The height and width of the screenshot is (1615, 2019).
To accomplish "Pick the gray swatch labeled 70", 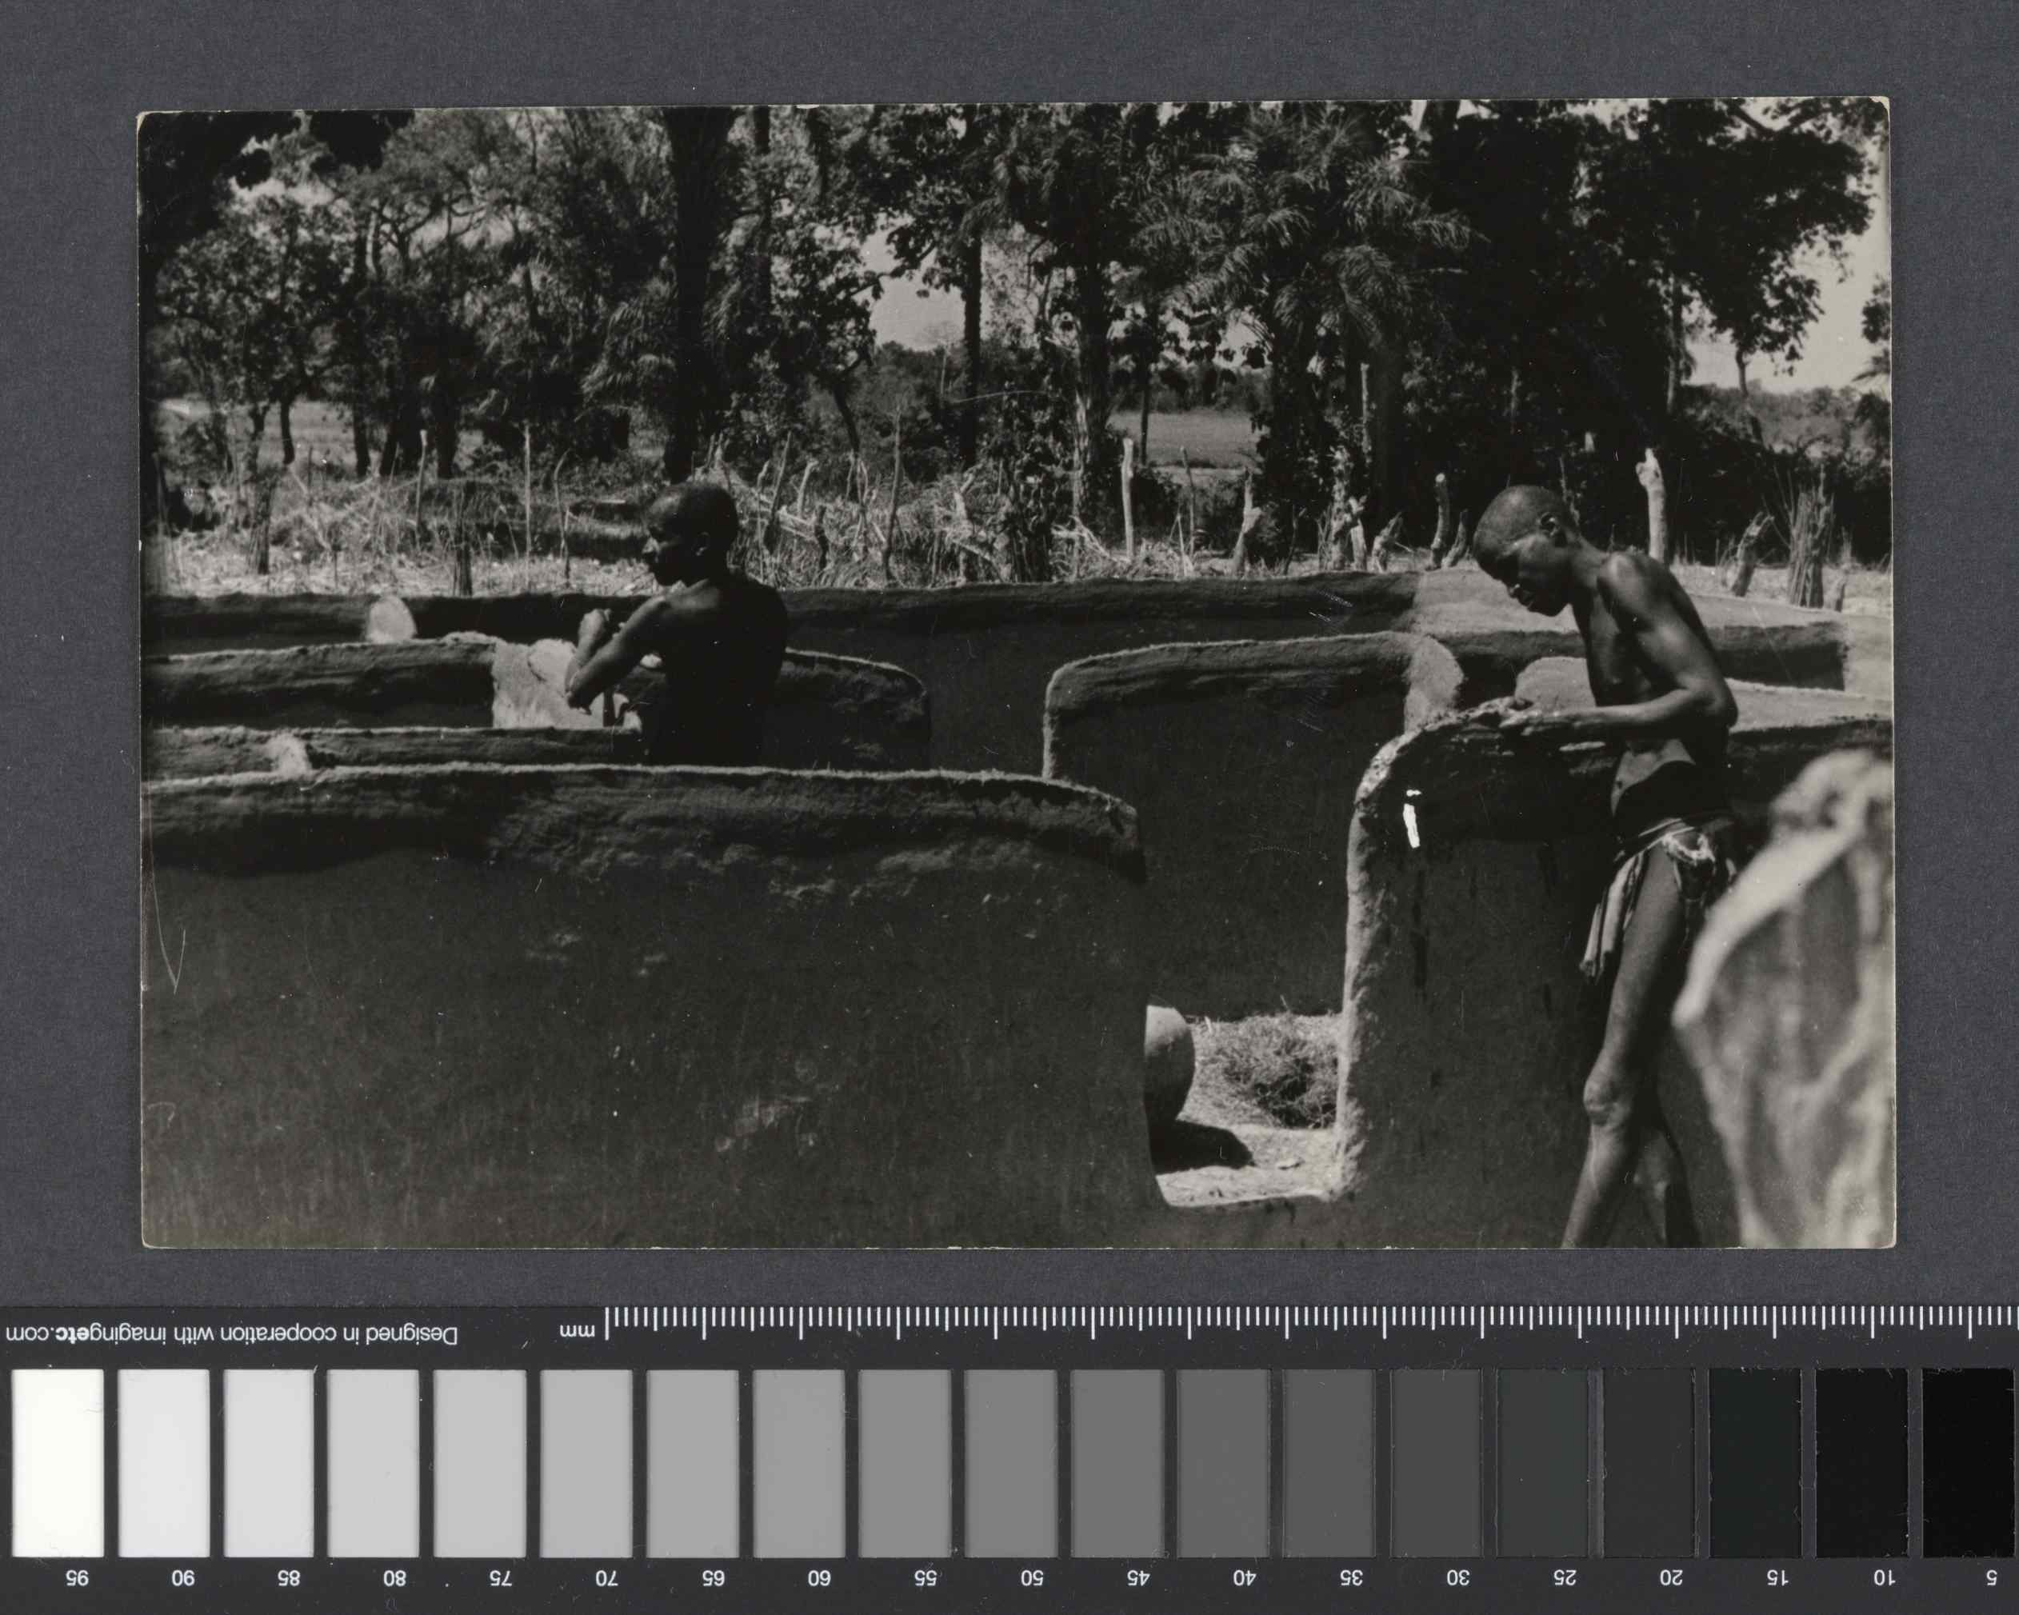I will [x=586, y=1462].
